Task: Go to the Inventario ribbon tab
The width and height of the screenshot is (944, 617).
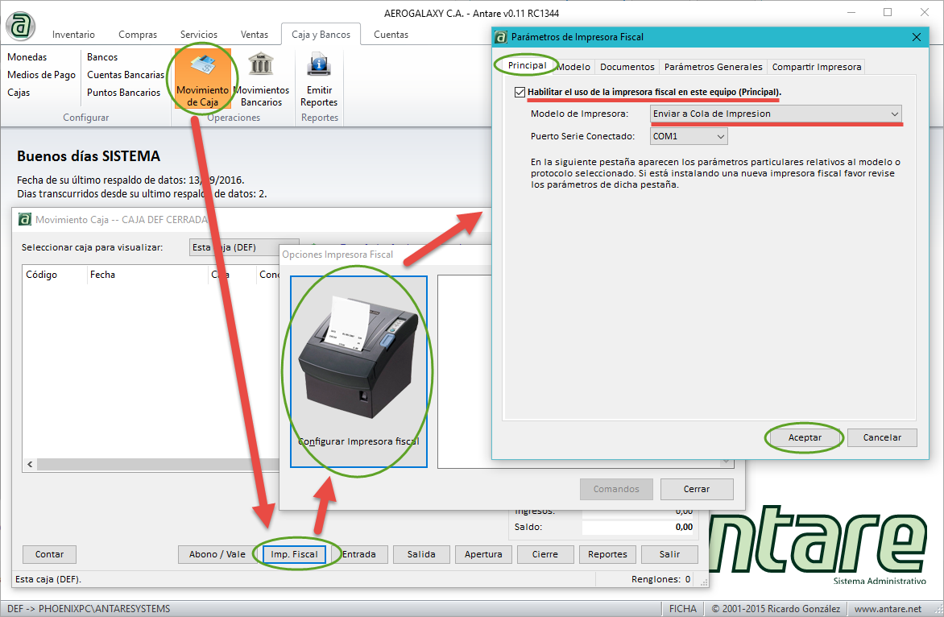Action: (x=73, y=35)
